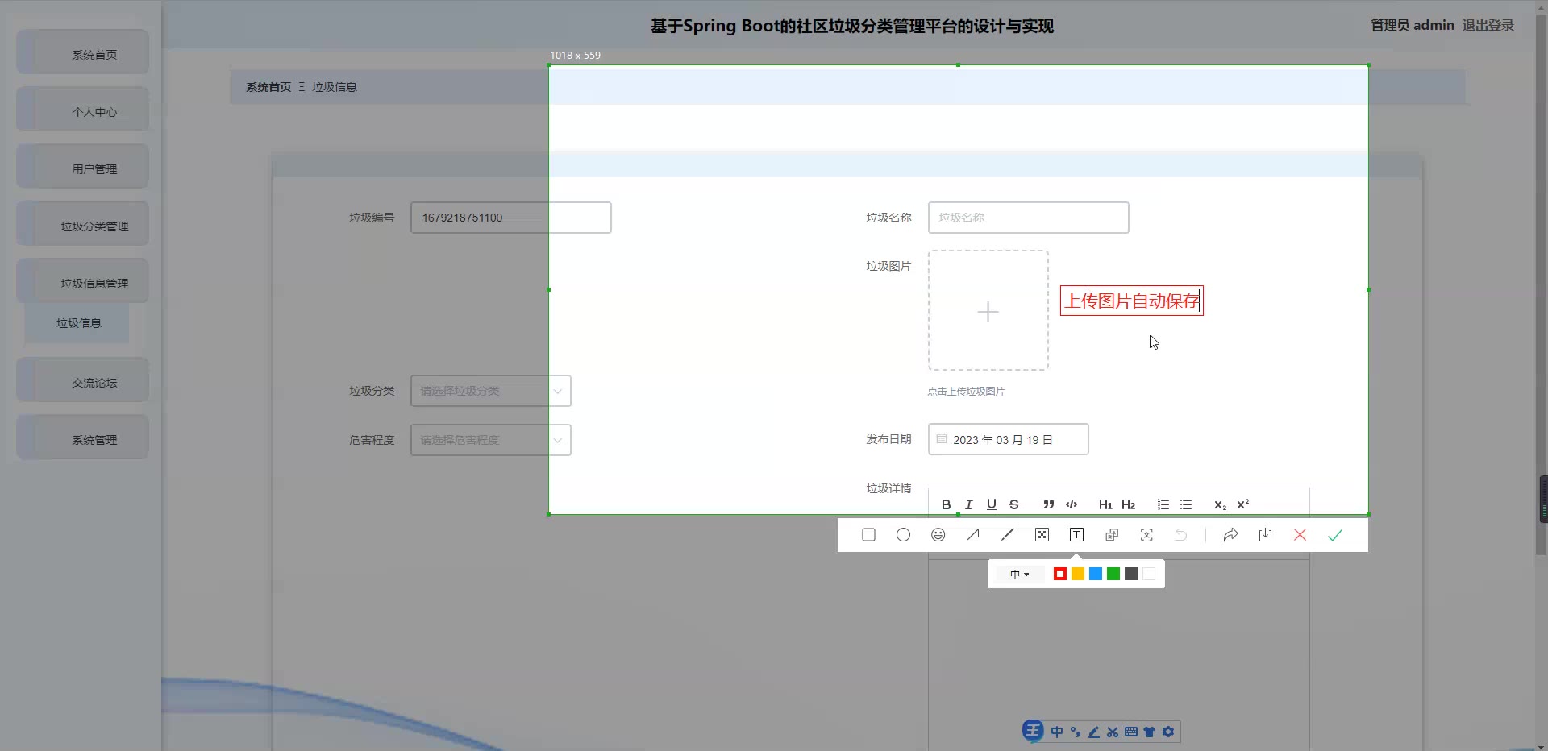1548x751 pixels.
Task: Pick the white annotation color
Action: (x=1149, y=574)
